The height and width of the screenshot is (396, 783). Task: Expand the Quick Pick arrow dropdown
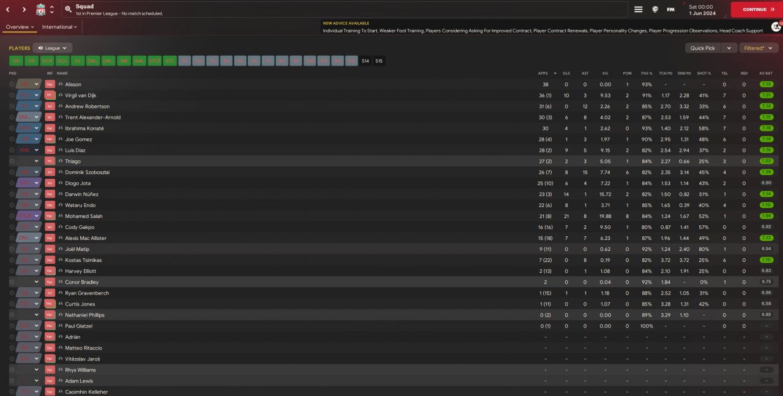tap(729, 48)
